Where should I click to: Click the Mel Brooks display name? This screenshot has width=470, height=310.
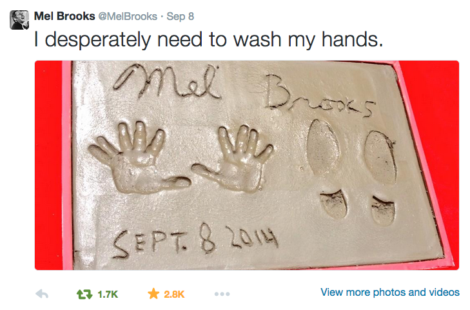point(64,16)
